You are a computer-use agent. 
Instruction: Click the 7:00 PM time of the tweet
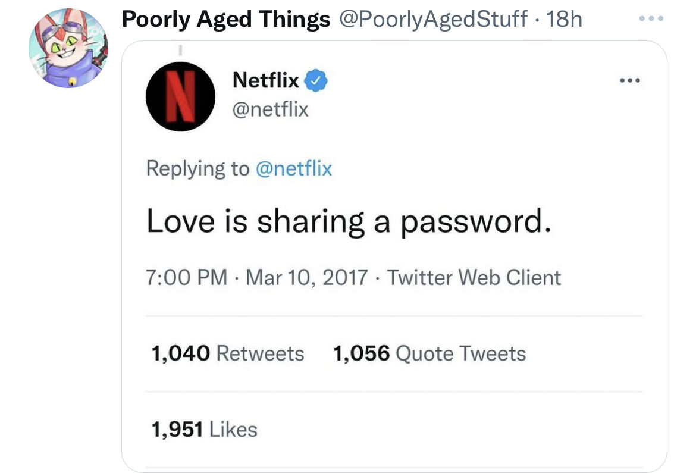coord(186,277)
